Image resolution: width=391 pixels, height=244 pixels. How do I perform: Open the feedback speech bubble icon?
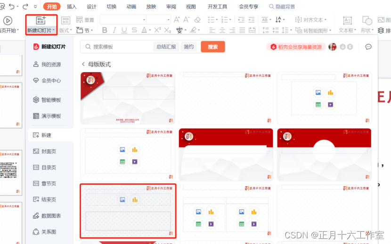click(x=368, y=47)
